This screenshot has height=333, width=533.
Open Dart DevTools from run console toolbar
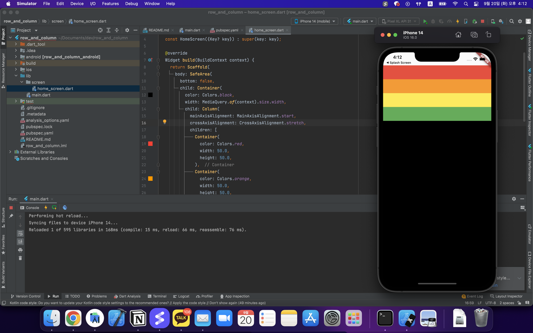[65, 208]
